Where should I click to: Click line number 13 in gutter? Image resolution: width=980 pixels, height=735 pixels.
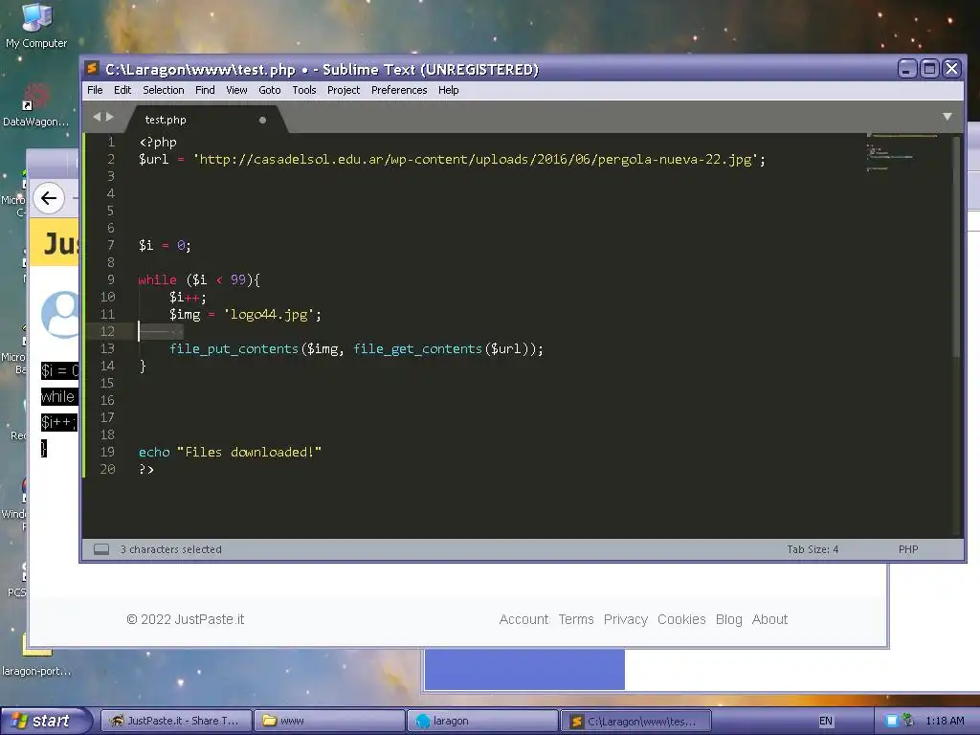click(107, 348)
